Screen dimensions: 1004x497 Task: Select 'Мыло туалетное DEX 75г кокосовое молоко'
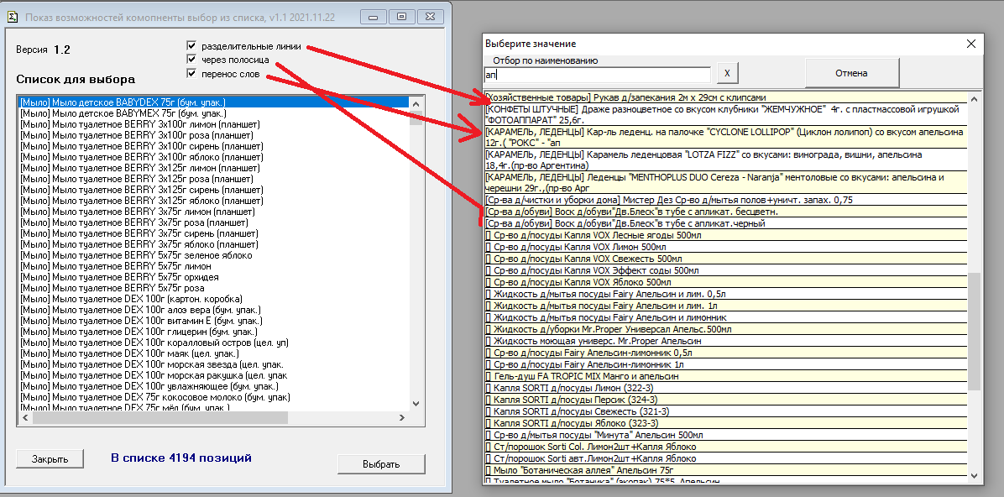(x=214, y=396)
